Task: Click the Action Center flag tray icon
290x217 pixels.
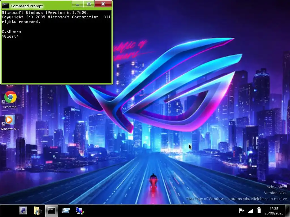Action: point(242,211)
